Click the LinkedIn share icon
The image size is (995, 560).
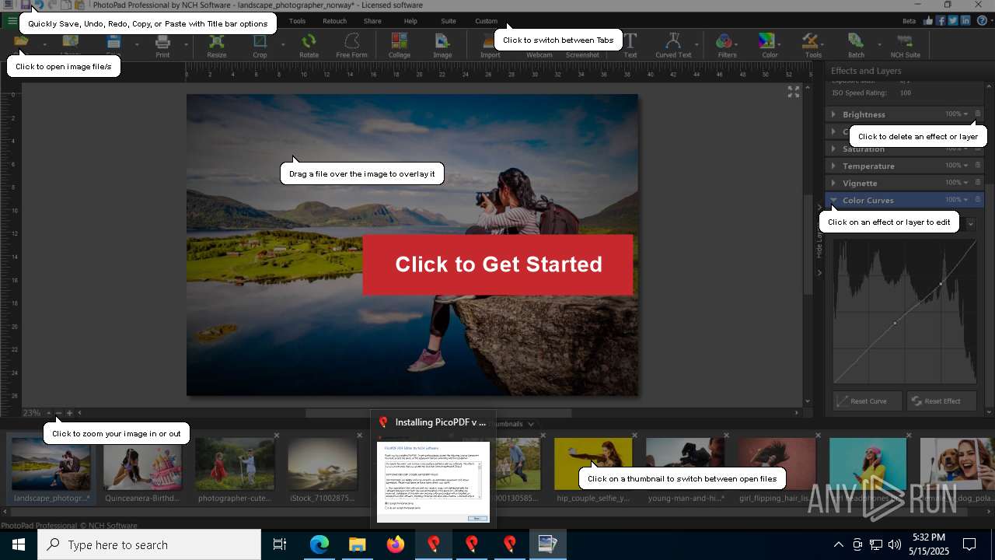pos(965,21)
